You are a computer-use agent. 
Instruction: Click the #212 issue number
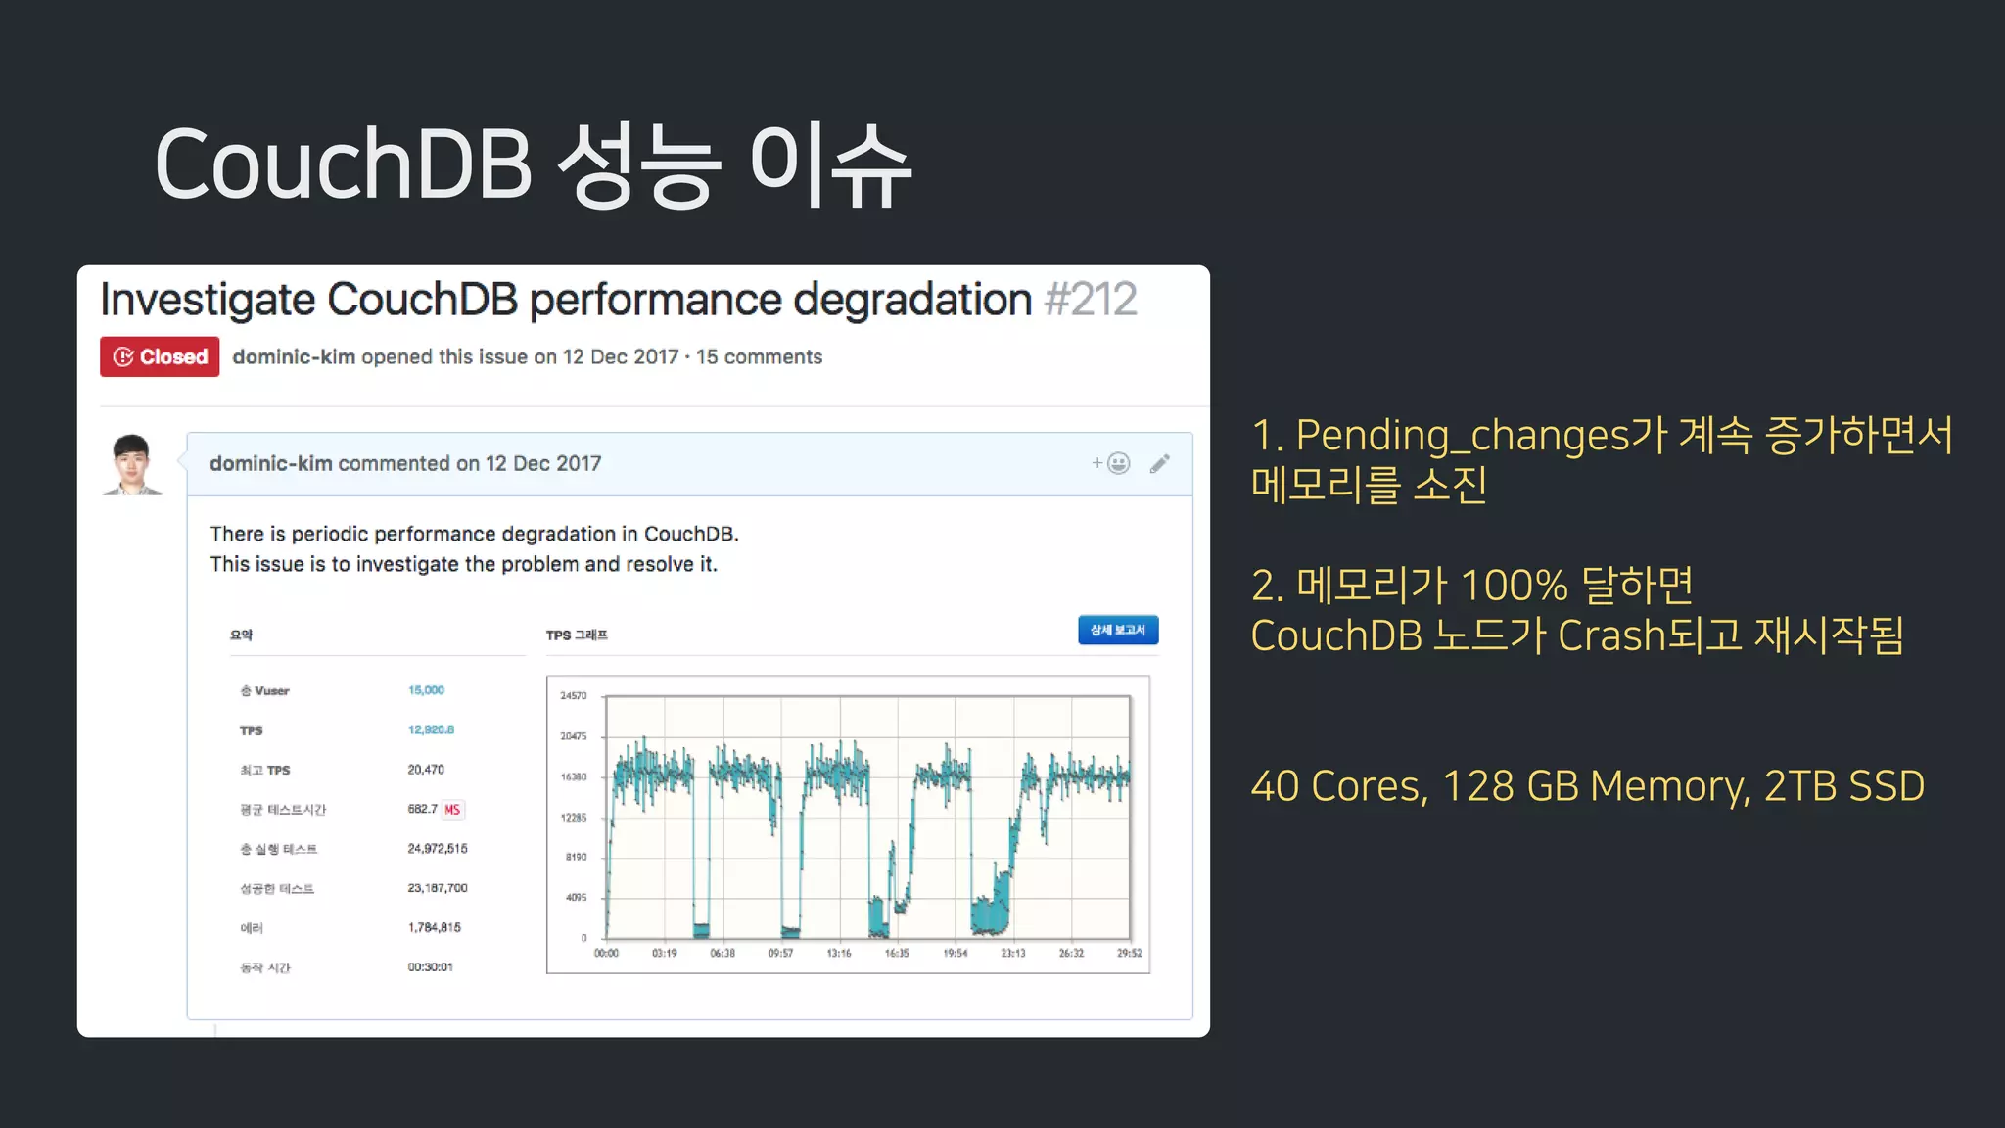1090,300
